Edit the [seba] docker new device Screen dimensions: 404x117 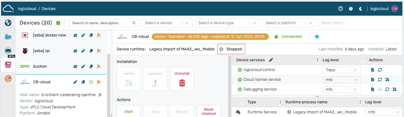click(x=83, y=35)
